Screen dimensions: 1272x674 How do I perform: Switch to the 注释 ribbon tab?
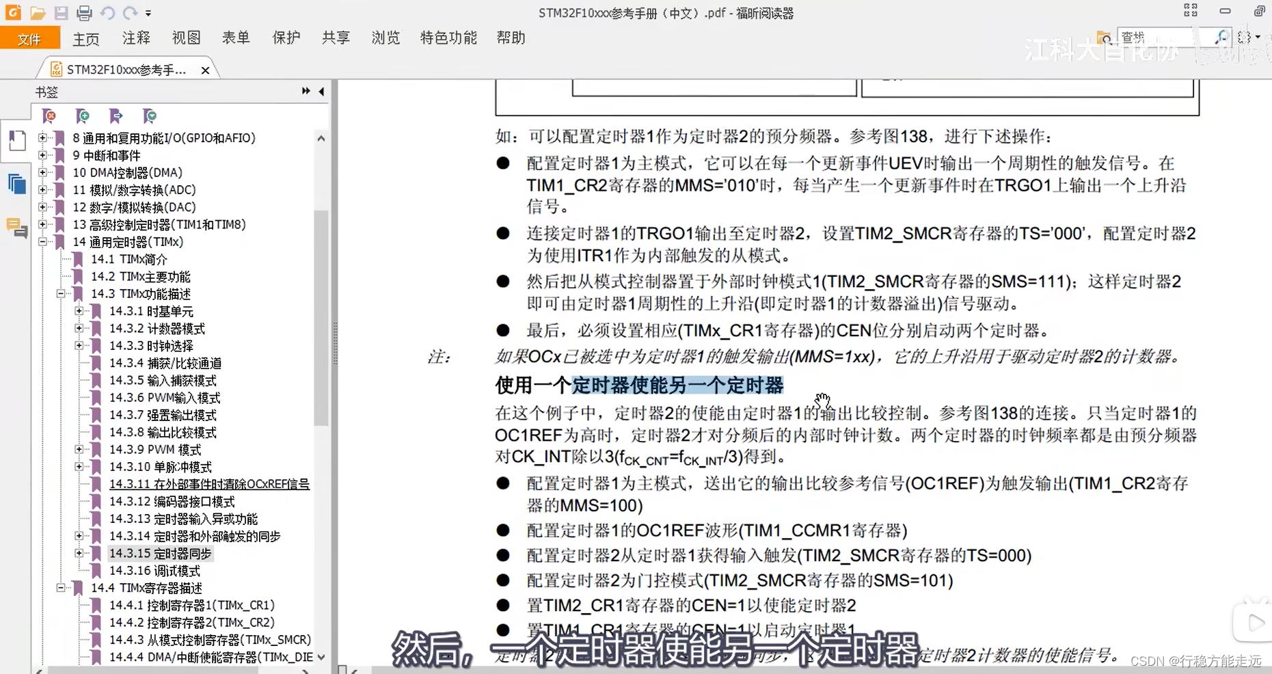136,38
